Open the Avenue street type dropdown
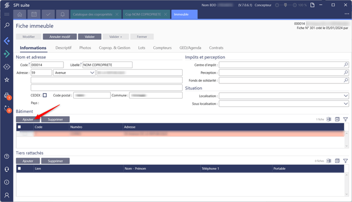This screenshot has height=202, width=352. 74,73
